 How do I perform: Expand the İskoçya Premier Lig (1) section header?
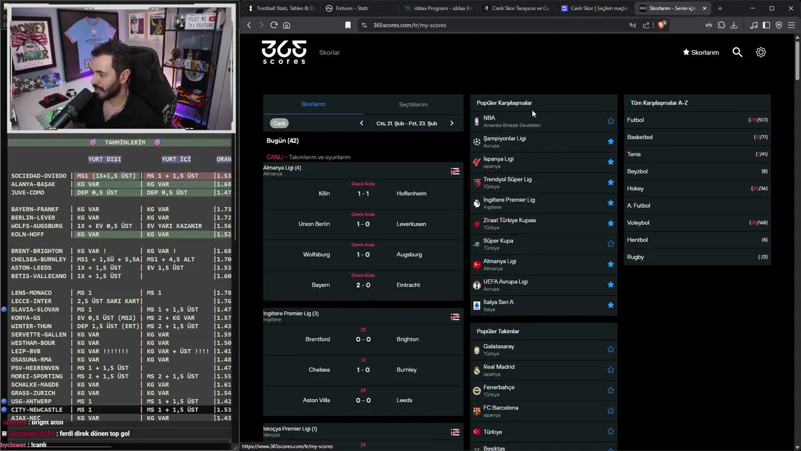(363, 432)
